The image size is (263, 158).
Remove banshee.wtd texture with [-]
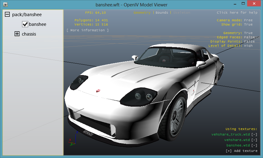pos(254,146)
